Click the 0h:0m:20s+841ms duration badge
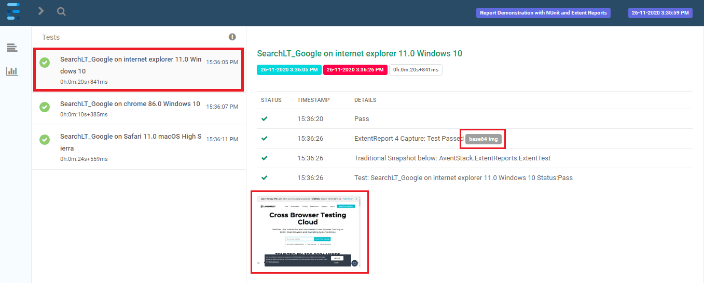Screen dimensions: 704x283 416,70
